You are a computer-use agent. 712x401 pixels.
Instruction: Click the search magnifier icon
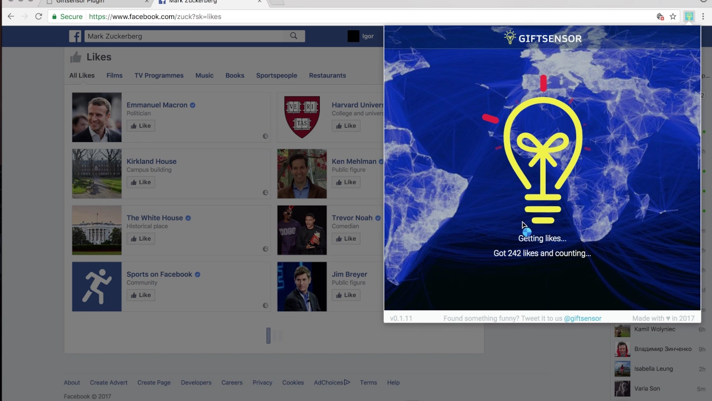pos(294,36)
